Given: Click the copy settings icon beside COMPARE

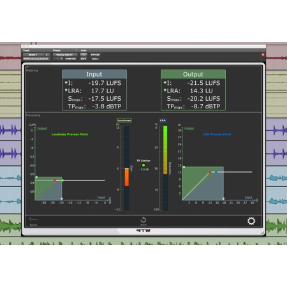Looking at the screenshot, I should pos(62,59).
